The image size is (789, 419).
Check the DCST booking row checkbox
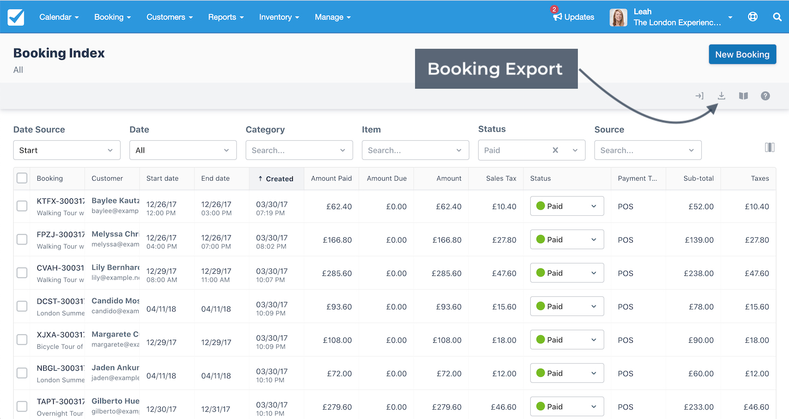(x=22, y=306)
